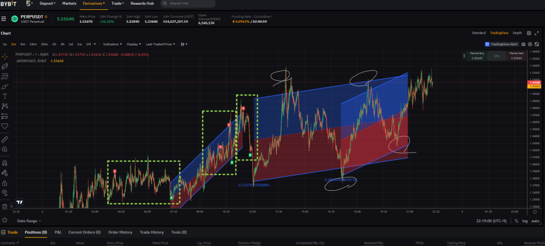Open the Current Orders (0) tab
The height and width of the screenshot is (246, 545).
point(84,232)
